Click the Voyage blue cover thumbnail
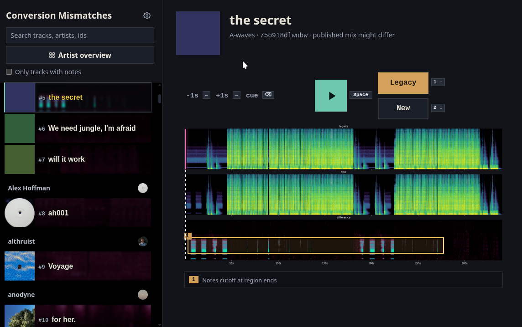The image size is (522, 327). click(x=20, y=266)
